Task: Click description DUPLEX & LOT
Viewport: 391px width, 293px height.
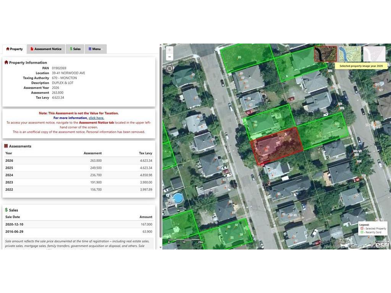Action: pos(63,83)
